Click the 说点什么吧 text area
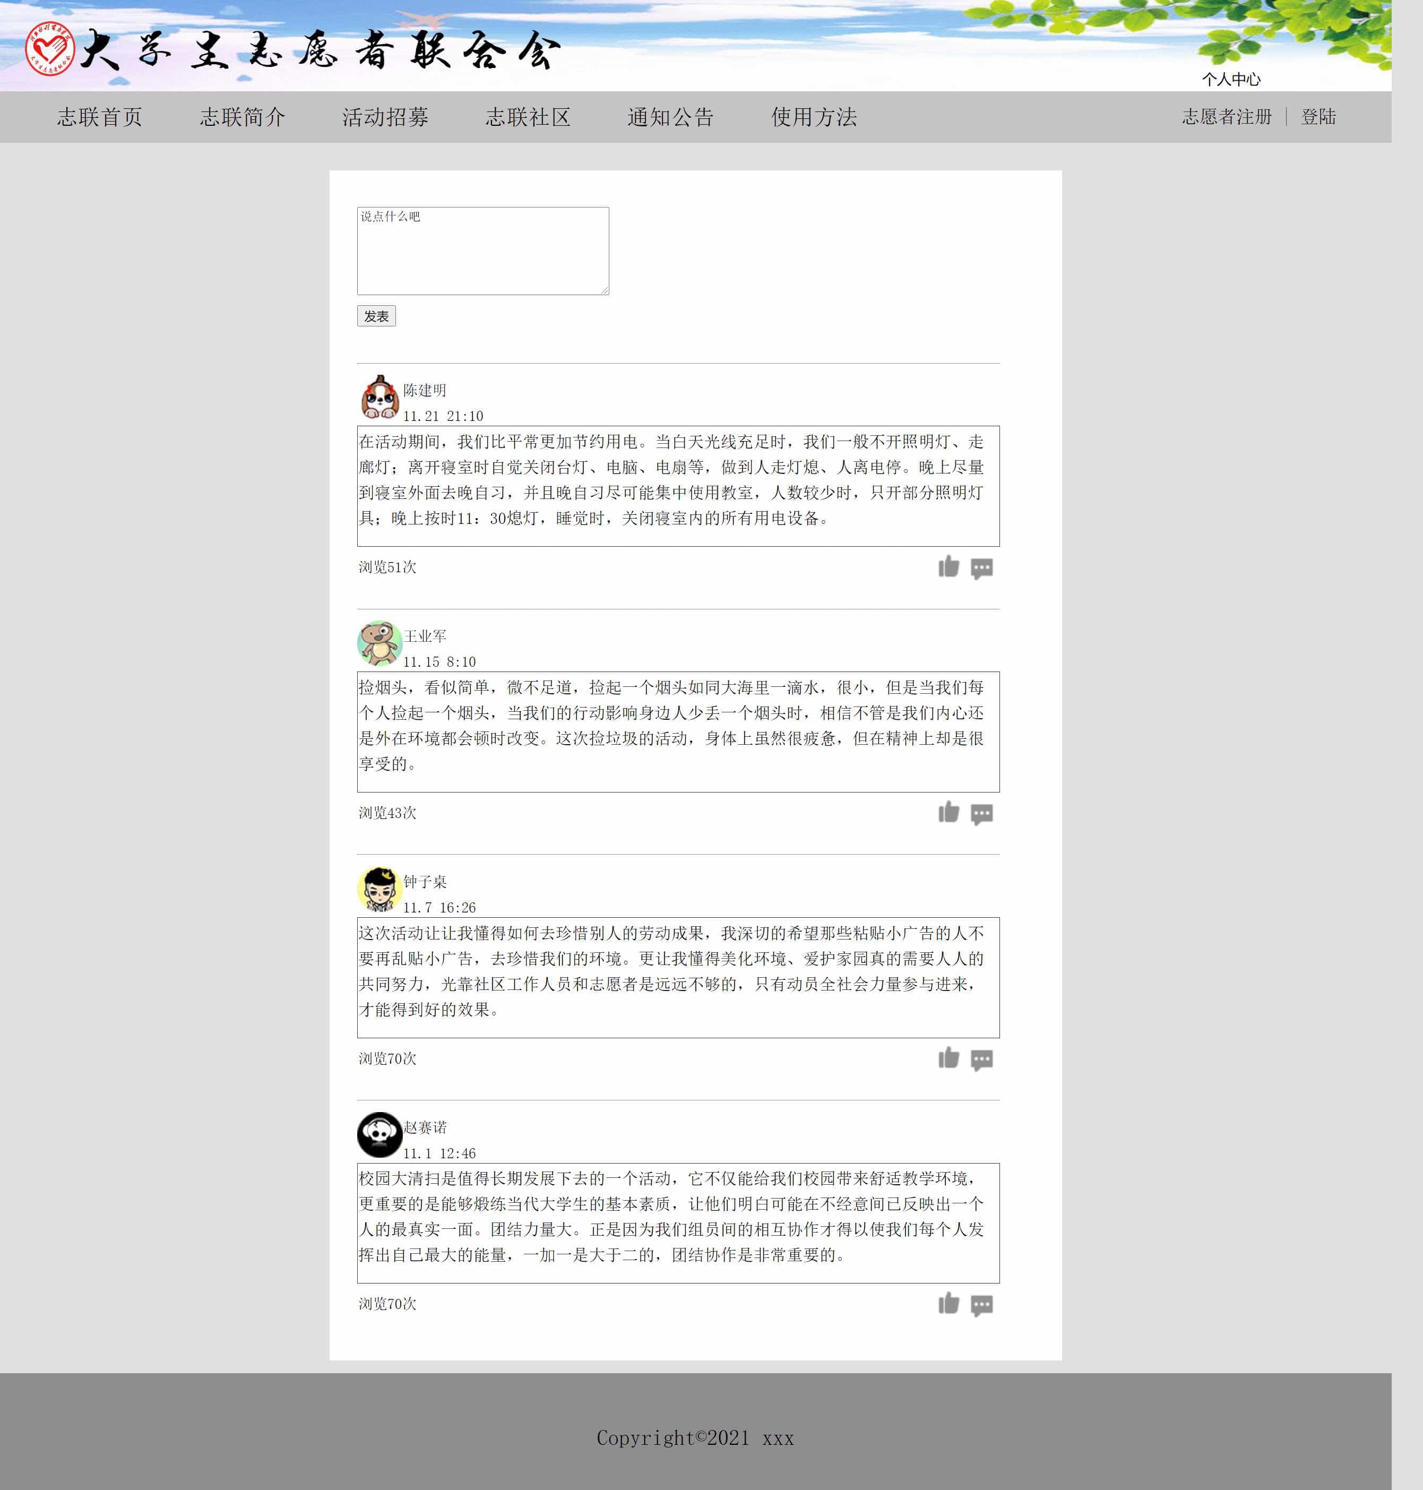This screenshot has width=1423, height=1490. pos(482,251)
